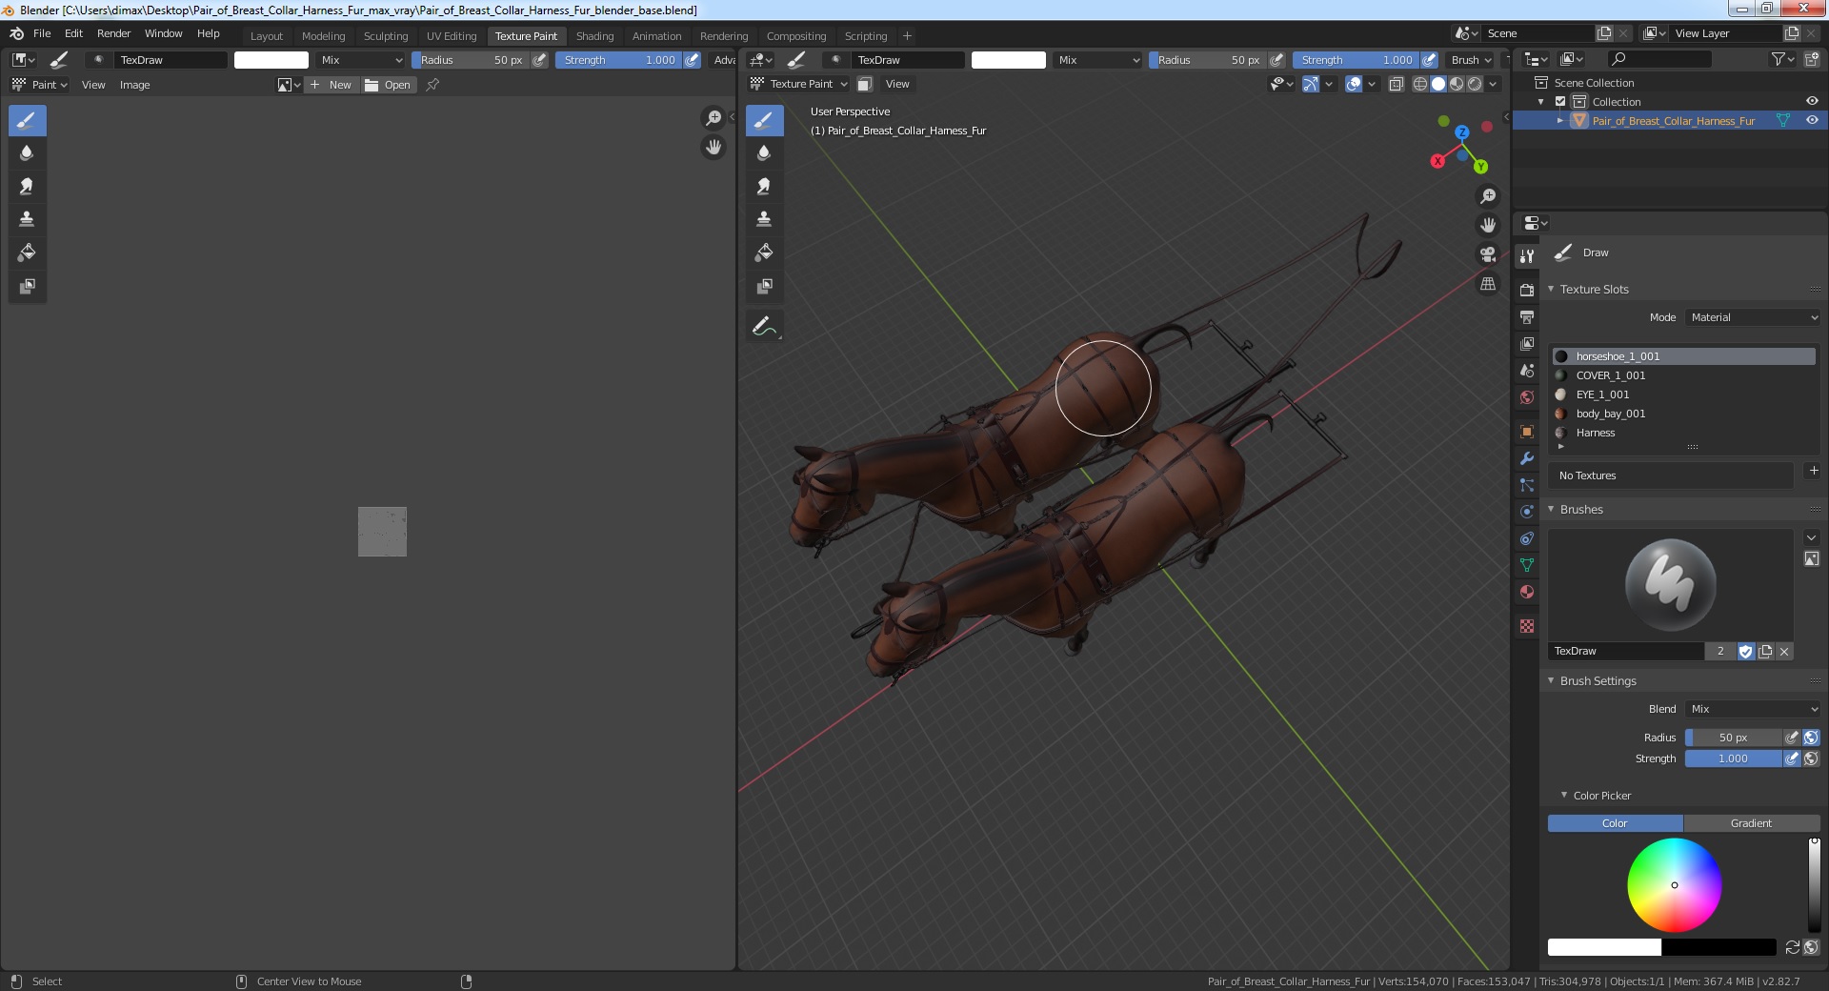Click the pan hand icon in image editor

713,148
